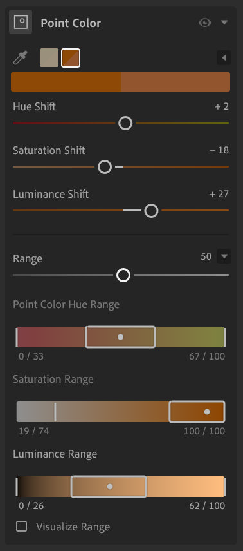
Task: Click the Hue Shift value field
Action: coord(222,106)
